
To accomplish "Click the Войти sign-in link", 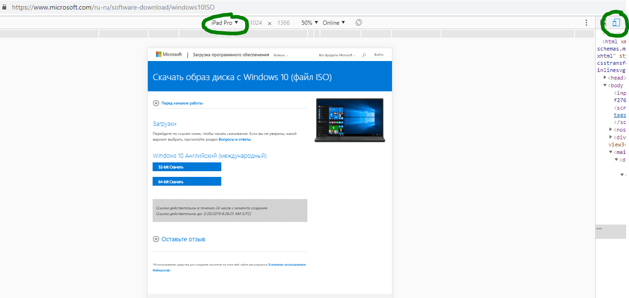I will pos(379,55).
